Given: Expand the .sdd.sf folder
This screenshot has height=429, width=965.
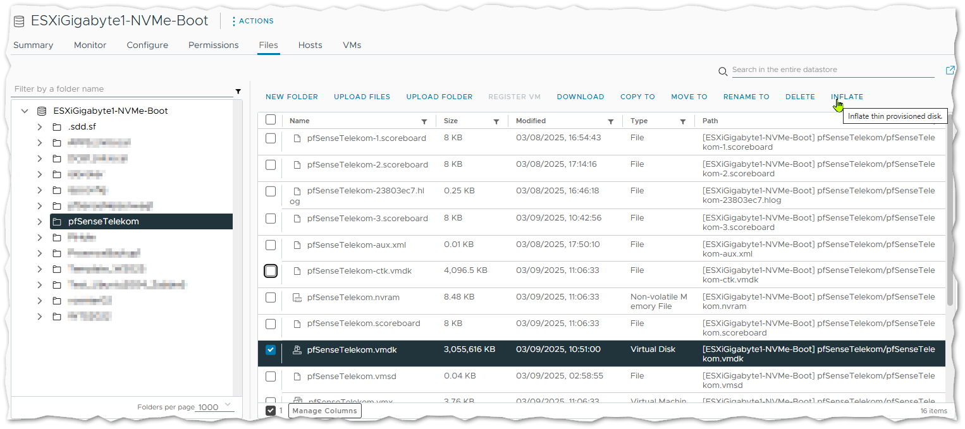Looking at the screenshot, I should tap(40, 127).
